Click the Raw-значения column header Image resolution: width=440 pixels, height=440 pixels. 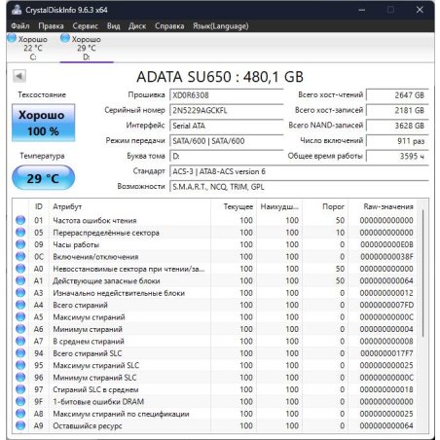pos(383,206)
